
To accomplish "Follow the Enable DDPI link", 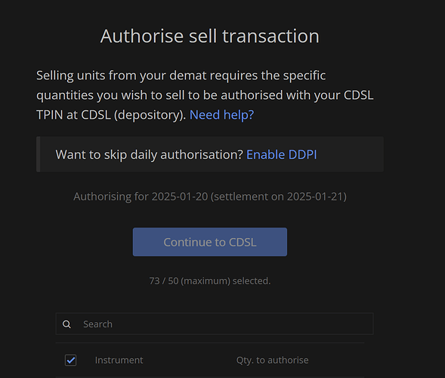I will 282,154.
